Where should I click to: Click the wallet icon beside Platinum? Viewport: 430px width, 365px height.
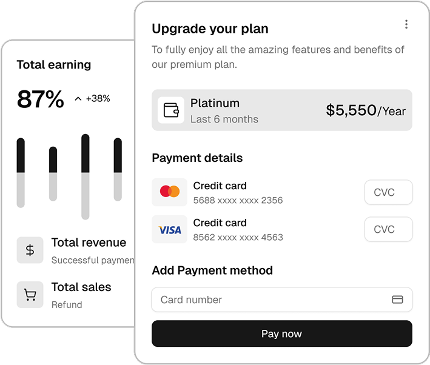tap(171, 110)
